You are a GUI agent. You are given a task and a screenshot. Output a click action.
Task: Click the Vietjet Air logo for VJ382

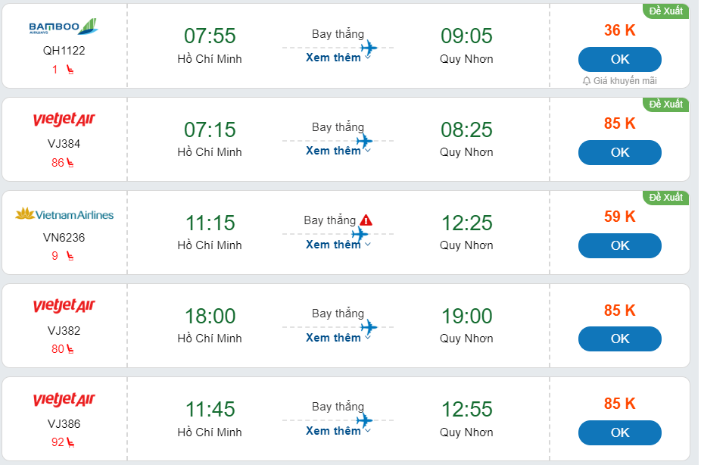pos(64,307)
